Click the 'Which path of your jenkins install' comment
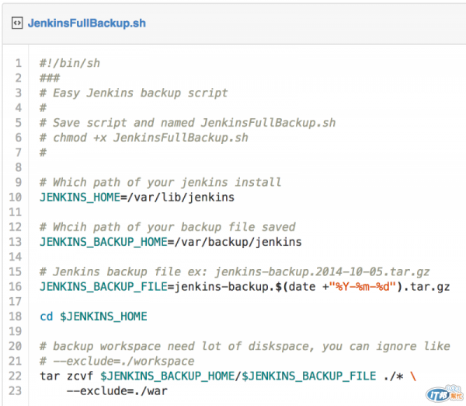 [x=161, y=182]
